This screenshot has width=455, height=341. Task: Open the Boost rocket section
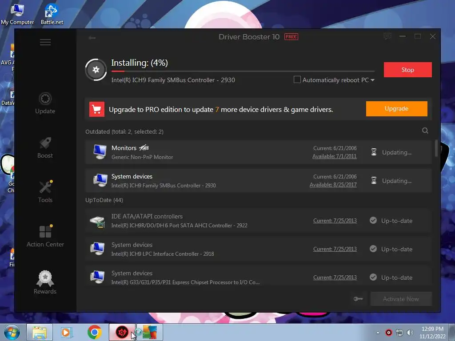[45, 147]
